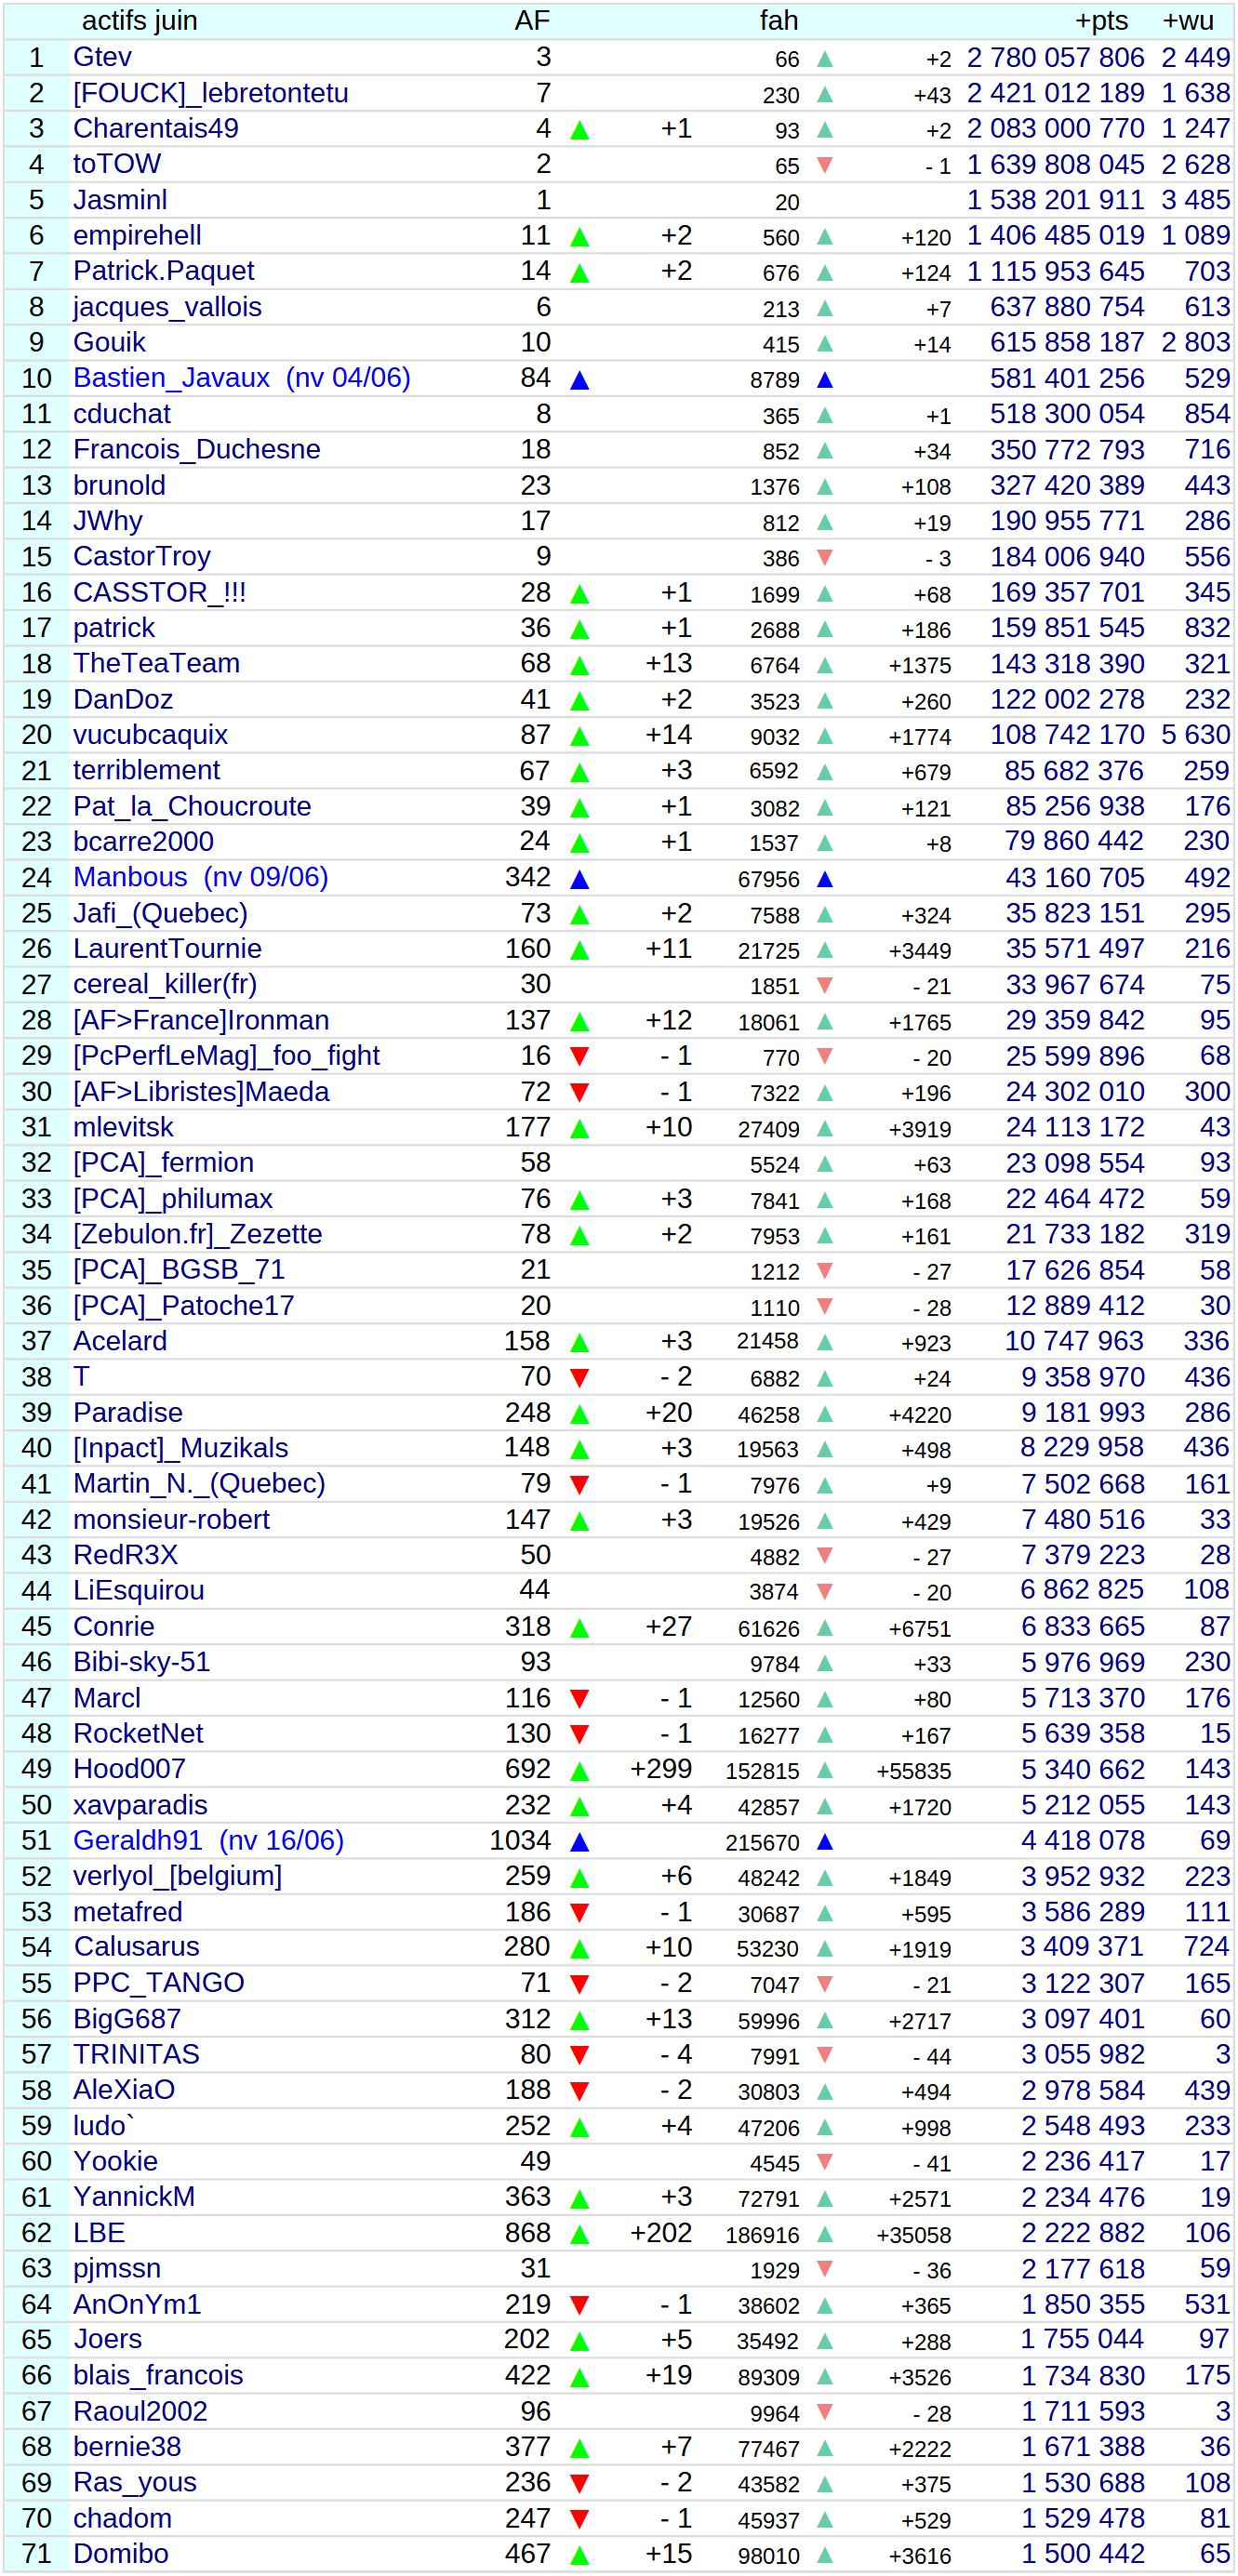Open the vucubcaquix member link
The width and height of the screenshot is (1238, 2576).
tap(150, 735)
